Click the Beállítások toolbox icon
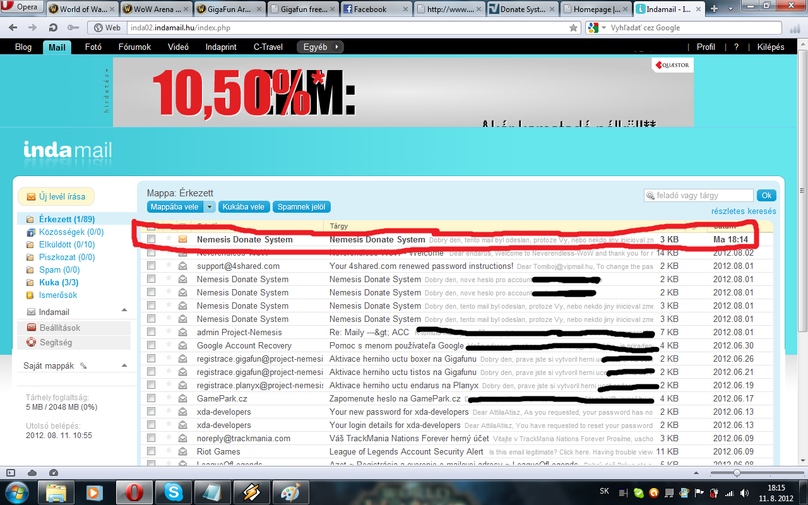The width and height of the screenshot is (808, 505). (x=32, y=328)
